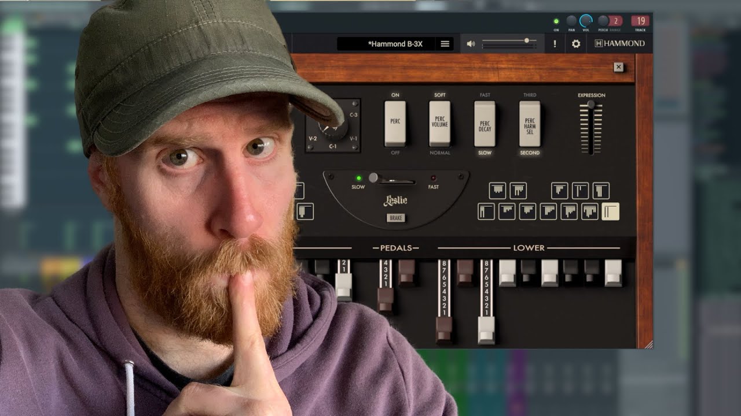Image resolution: width=741 pixels, height=416 pixels.
Task: Select the first preset key in the Lower top row
Action: pyautogui.click(x=497, y=191)
